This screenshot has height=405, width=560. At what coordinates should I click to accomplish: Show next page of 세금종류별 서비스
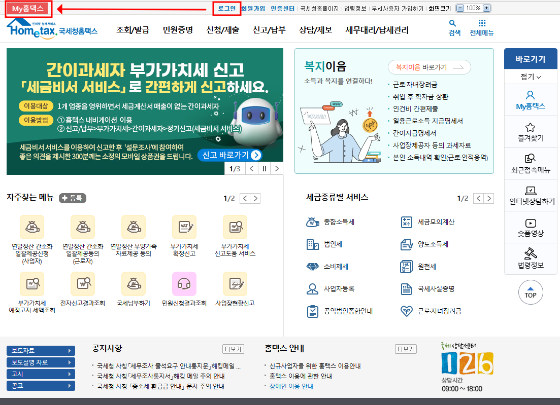488,198
